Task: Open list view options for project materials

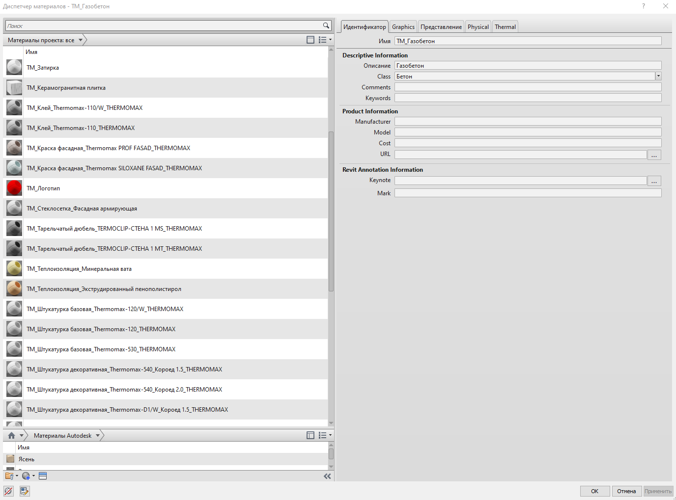Action: pyautogui.click(x=325, y=40)
